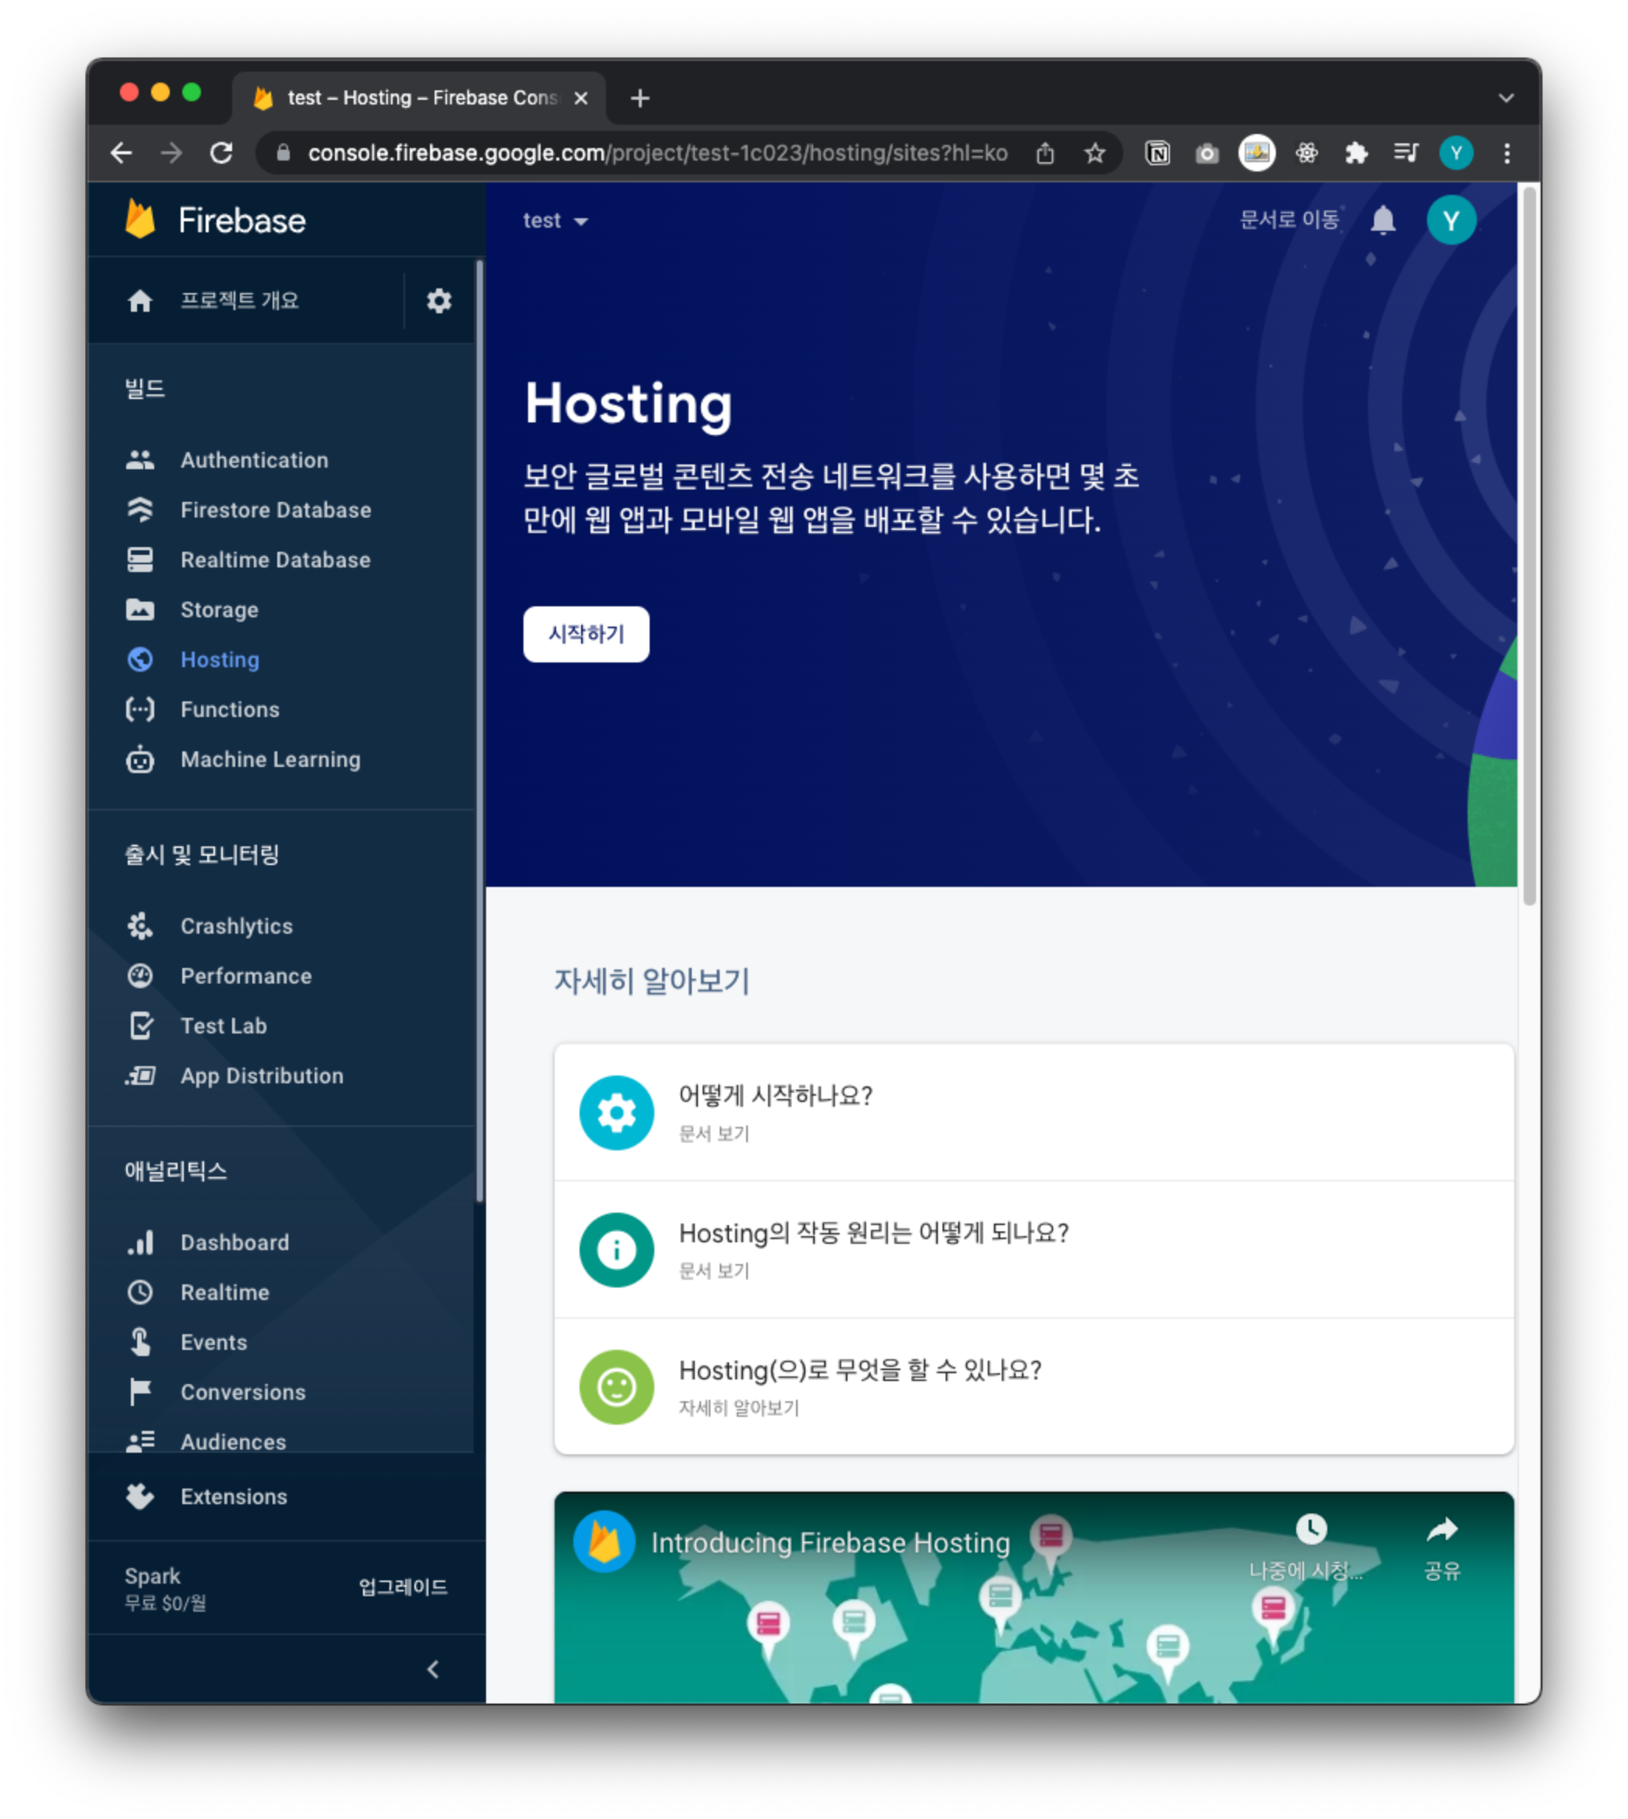This screenshot has height=1819, width=1628.
Task: Click the Notion extension icon
Action: pyautogui.click(x=1158, y=153)
